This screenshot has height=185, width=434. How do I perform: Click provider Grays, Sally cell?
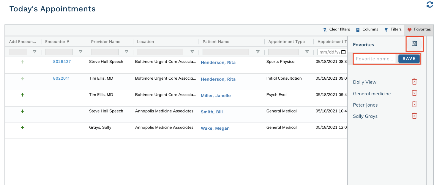coord(100,127)
